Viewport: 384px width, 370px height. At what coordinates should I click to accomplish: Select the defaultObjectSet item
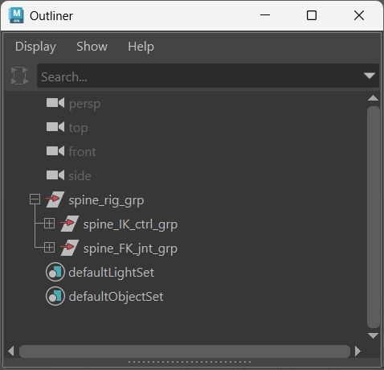point(116,297)
